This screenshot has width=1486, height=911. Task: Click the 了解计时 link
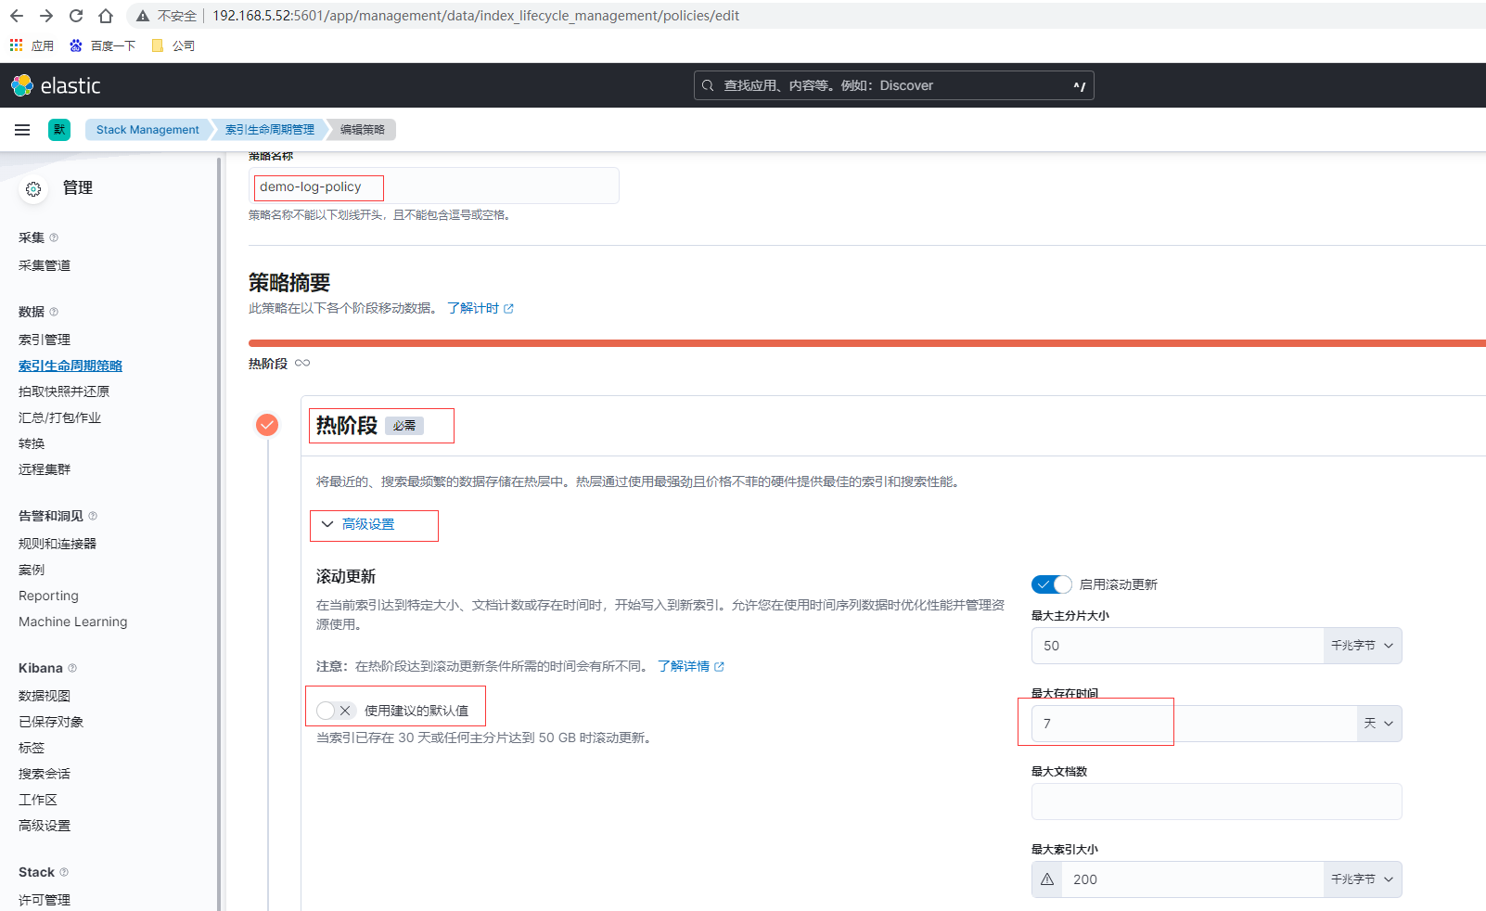click(x=480, y=308)
